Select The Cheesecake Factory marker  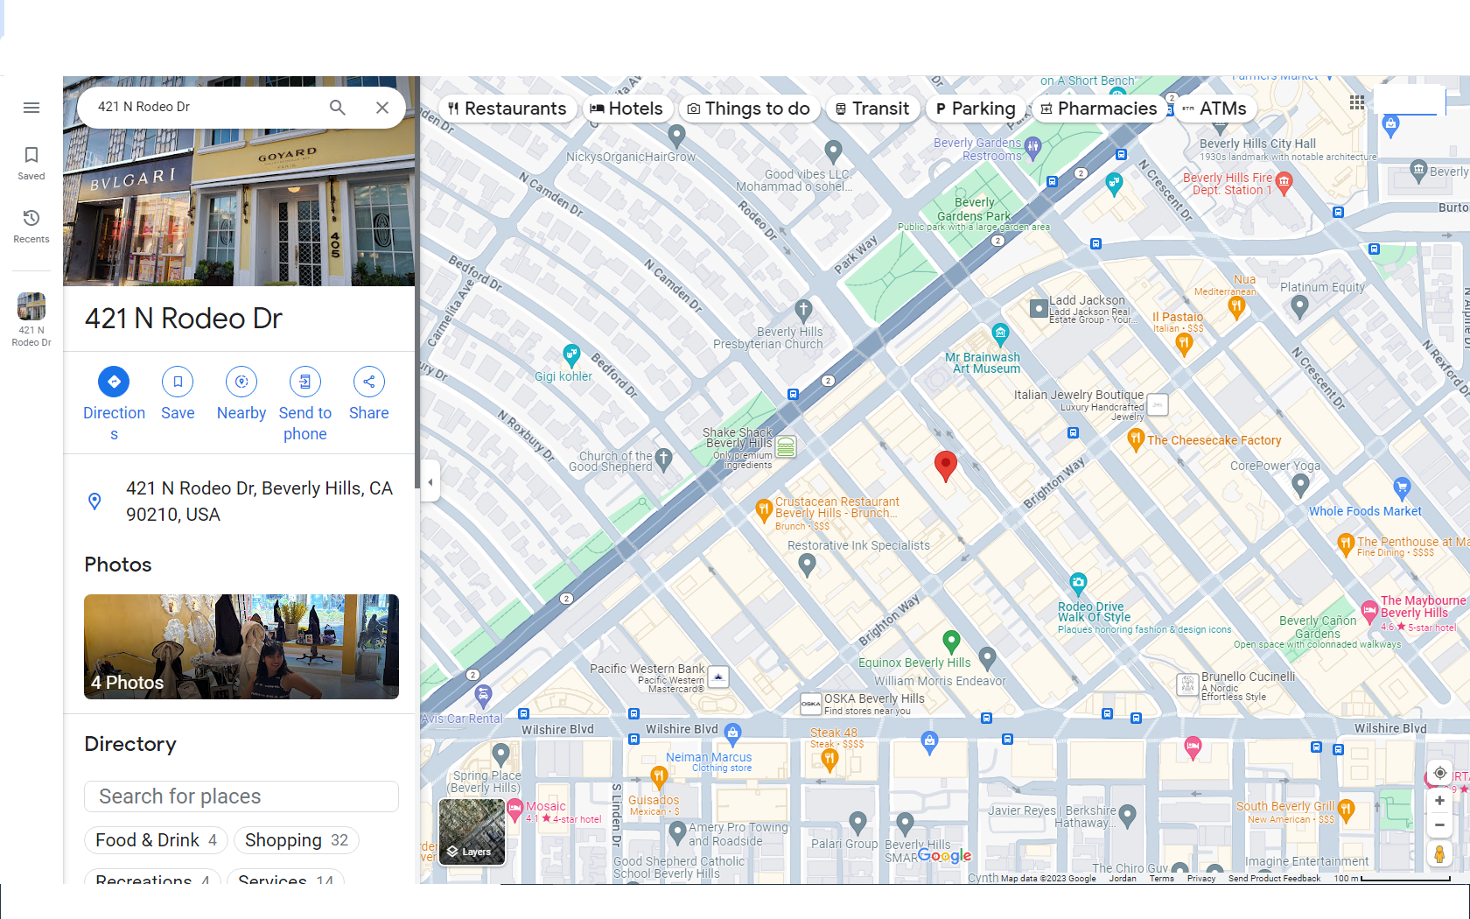[1136, 439]
